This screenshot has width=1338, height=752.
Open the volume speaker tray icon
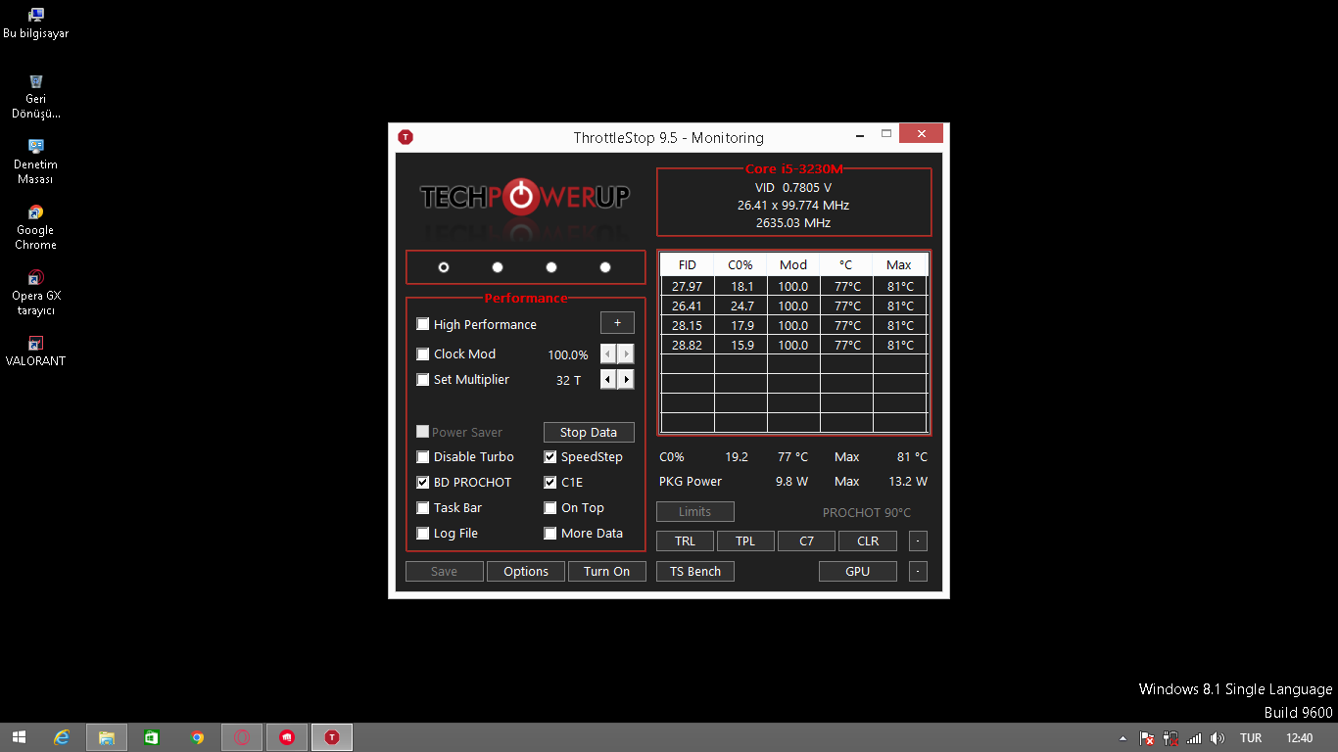[x=1218, y=738]
